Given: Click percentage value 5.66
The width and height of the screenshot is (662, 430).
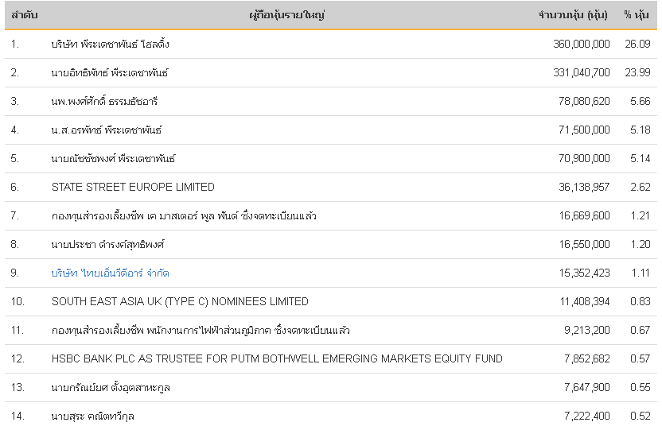Looking at the screenshot, I should point(640,101).
